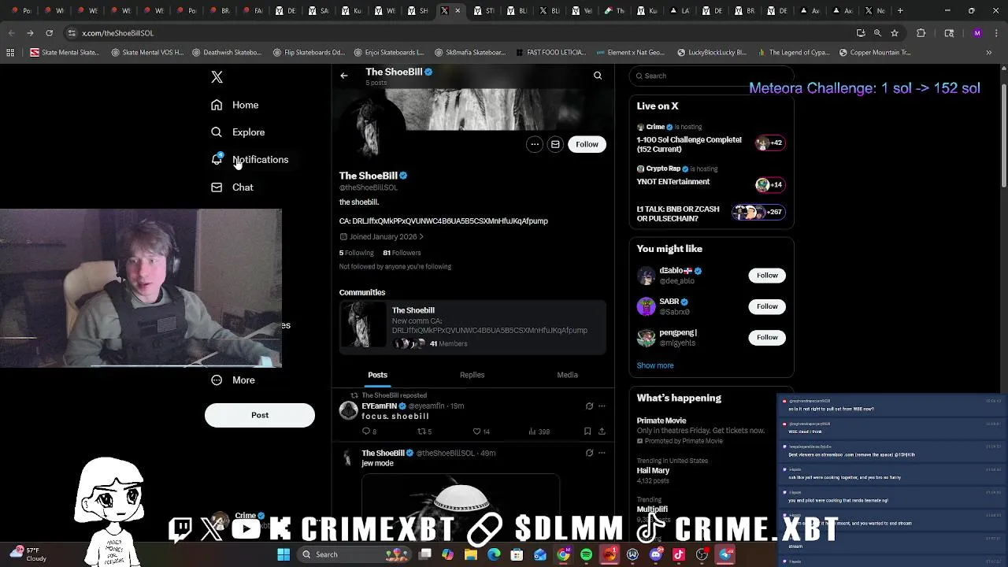Click the X logo in sidebar

click(x=217, y=77)
